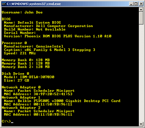Minimize the cmd.exe window
Screen dimensions: 145x128
coord(131,4)
